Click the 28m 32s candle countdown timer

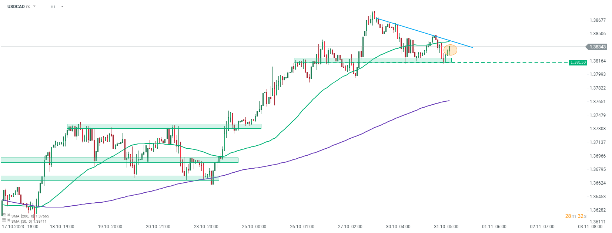576,216
